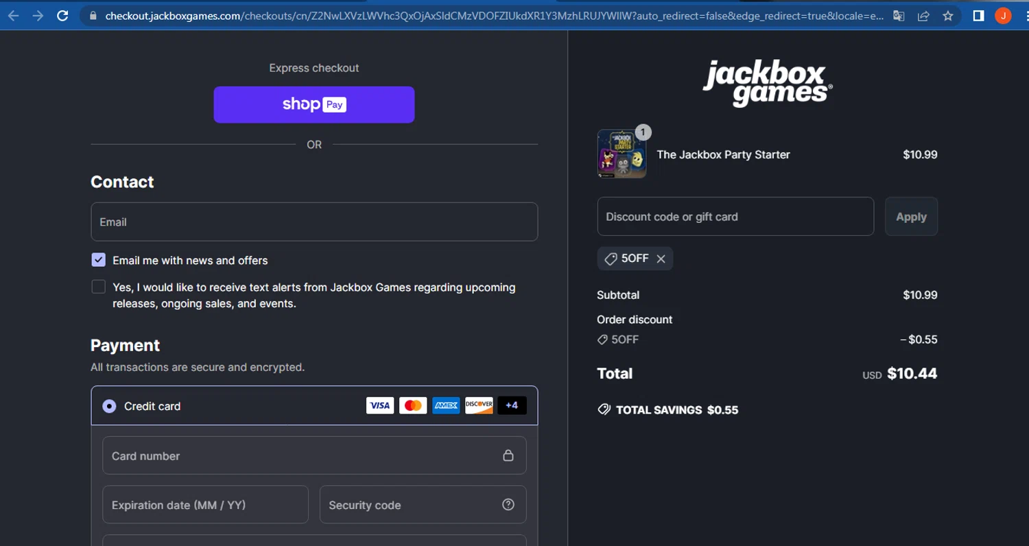Open security code help question mark

click(508, 504)
